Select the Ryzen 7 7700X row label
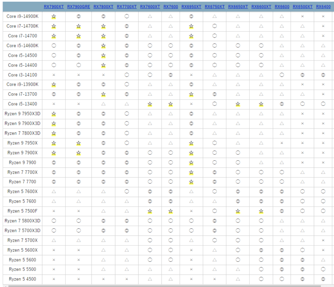 (23, 172)
